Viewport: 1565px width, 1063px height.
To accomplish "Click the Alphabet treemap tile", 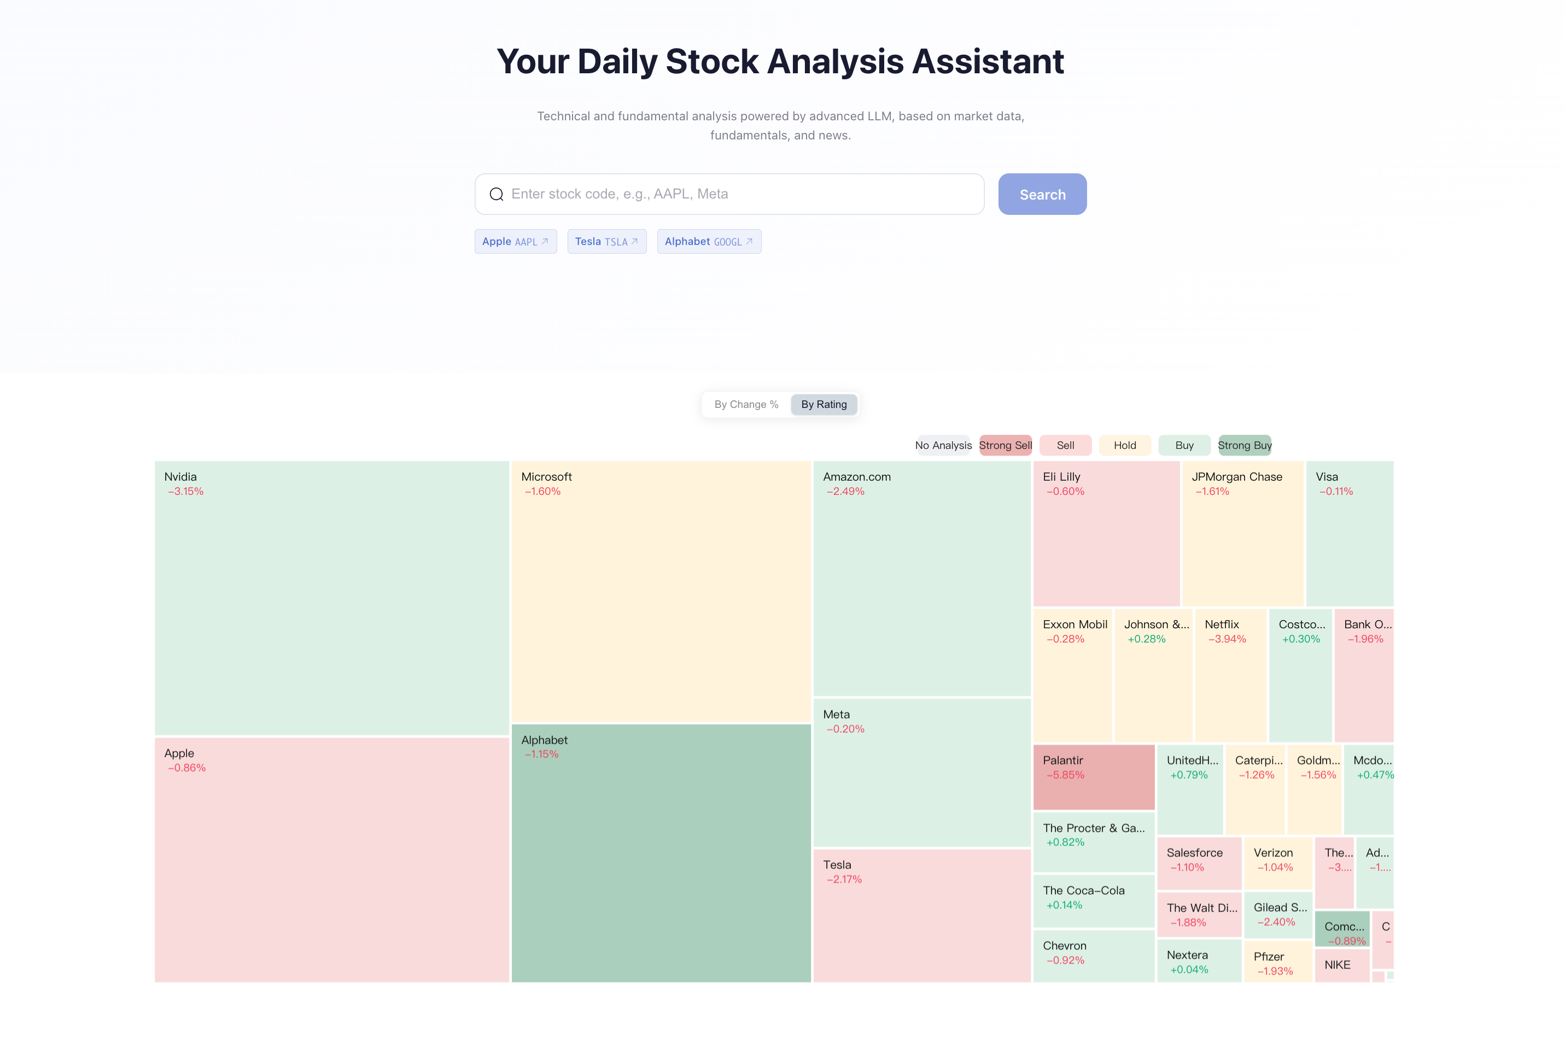I will [661, 853].
